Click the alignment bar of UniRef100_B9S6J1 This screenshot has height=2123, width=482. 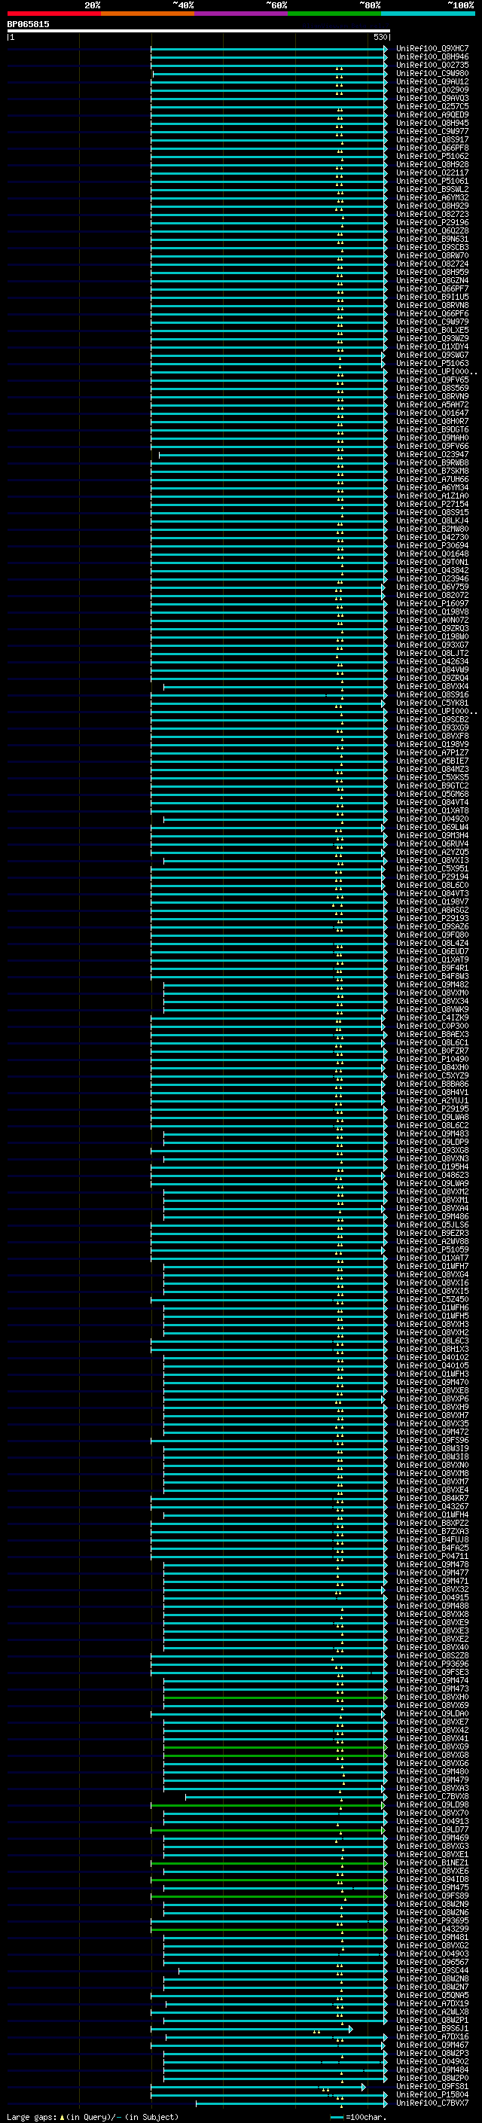click(252, 2028)
